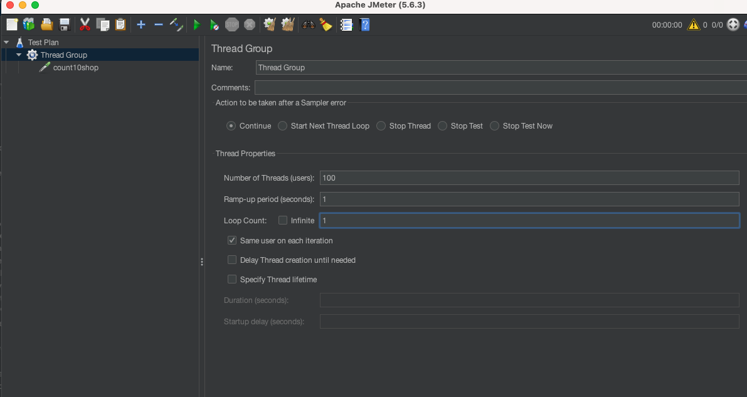The width and height of the screenshot is (747, 397).
Task: Select the Stop Test radio button
Action: (x=442, y=126)
